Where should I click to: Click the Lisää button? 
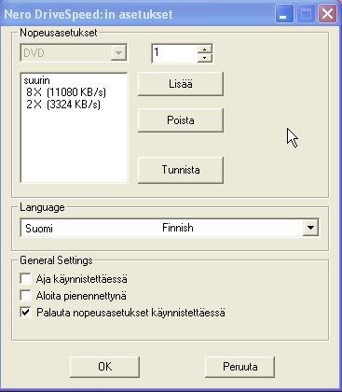point(181,84)
